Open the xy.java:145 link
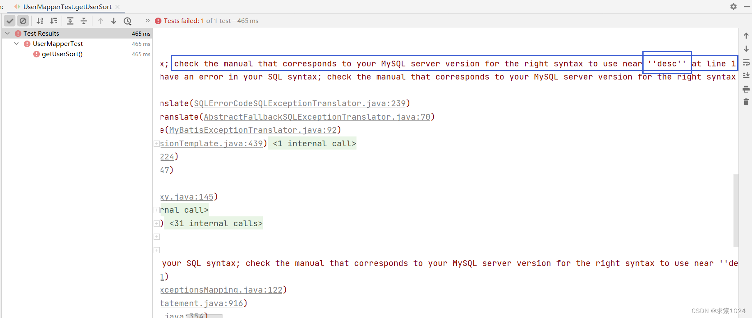752x318 pixels. click(x=187, y=197)
